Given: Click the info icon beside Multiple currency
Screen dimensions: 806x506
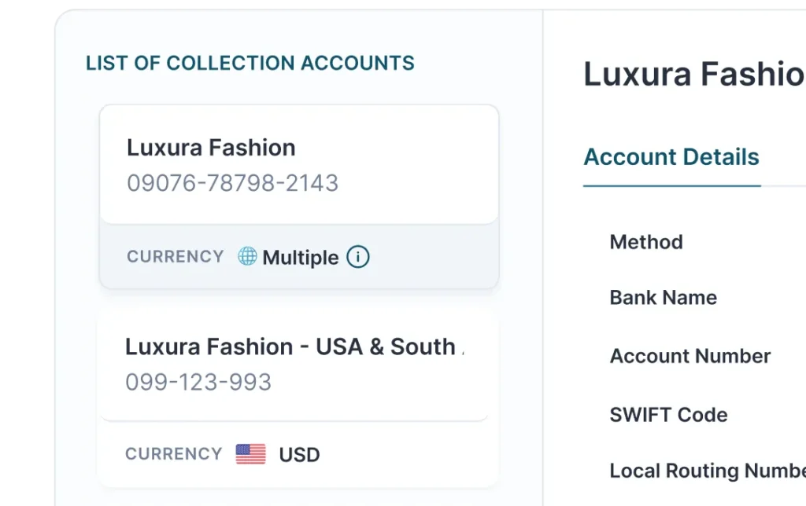Looking at the screenshot, I should (x=358, y=257).
